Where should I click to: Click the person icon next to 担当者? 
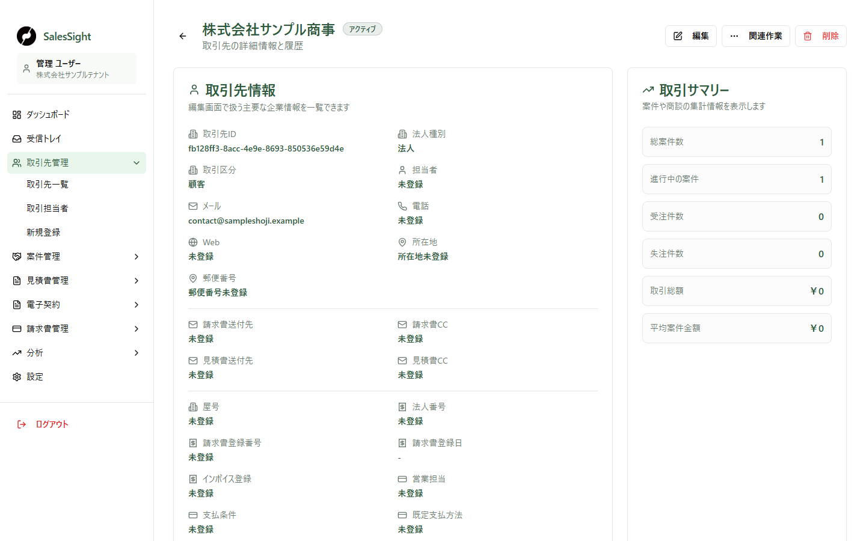point(402,170)
